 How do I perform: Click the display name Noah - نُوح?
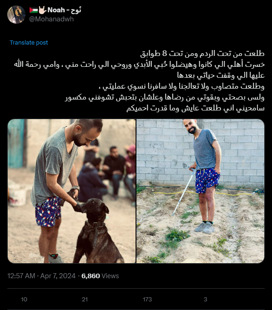(x=64, y=10)
